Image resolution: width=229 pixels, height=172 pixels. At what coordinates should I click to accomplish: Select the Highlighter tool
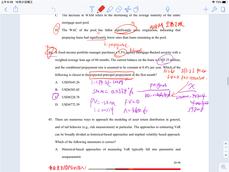(110, 9)
